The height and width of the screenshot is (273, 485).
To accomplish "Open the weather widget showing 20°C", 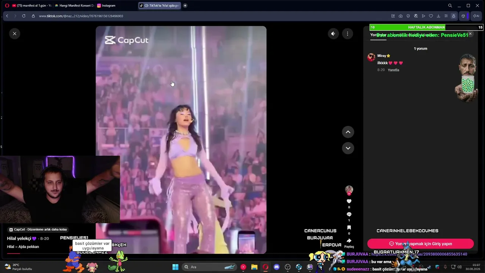I will click(18, 267).
